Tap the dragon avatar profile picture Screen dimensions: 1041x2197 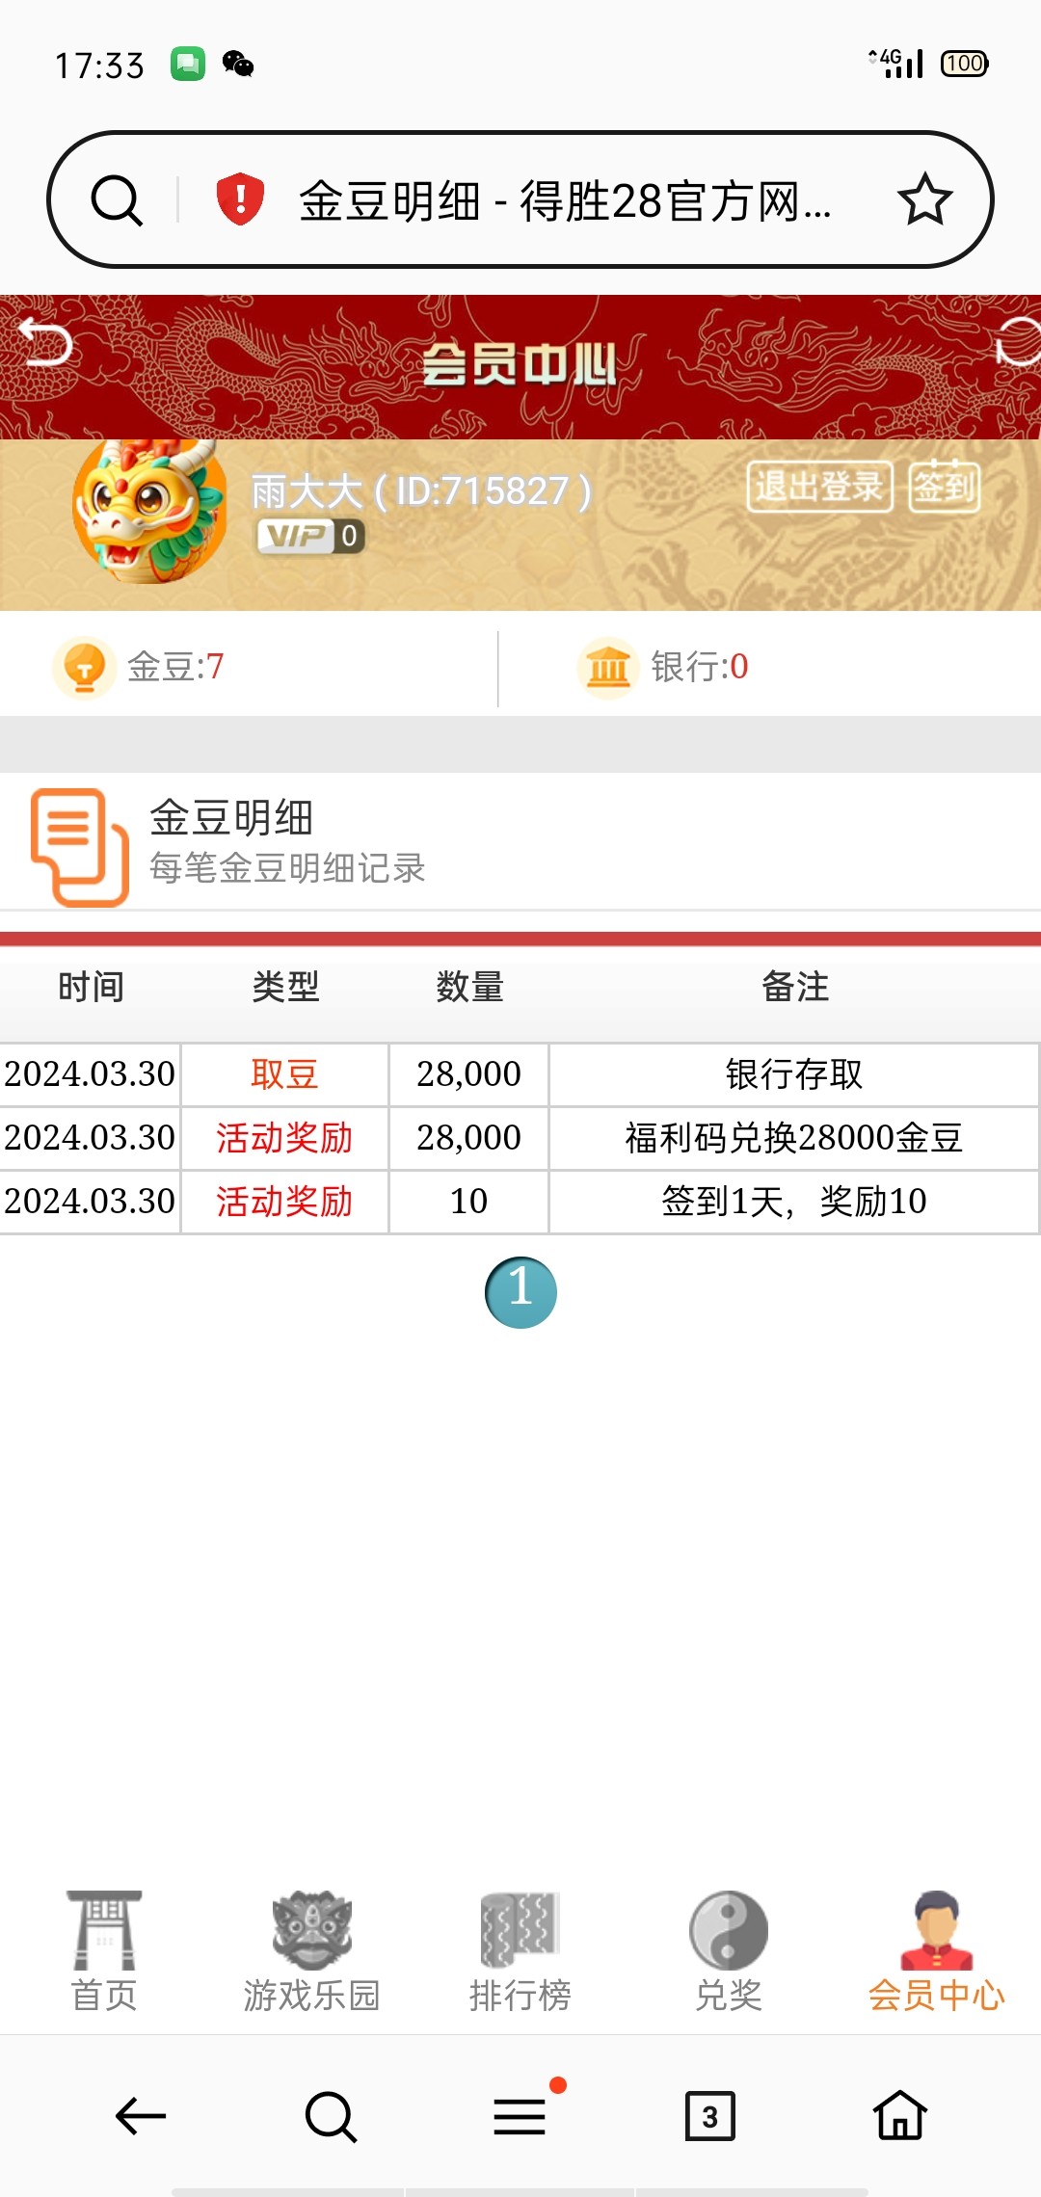[149, 513]
